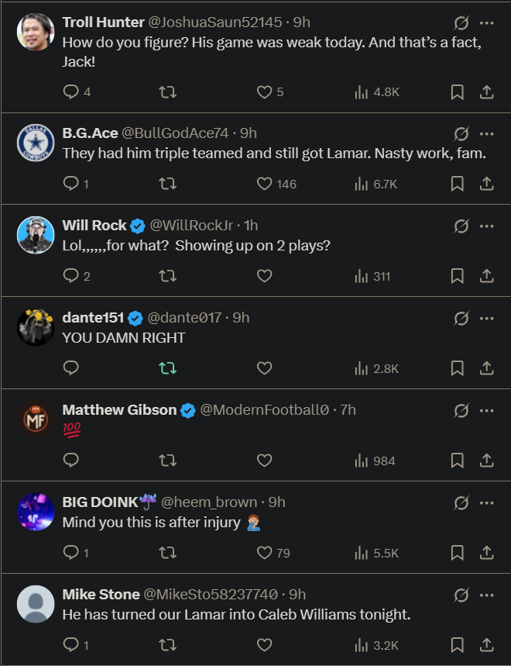The height and width of the screenshot is (666, 511).
Task: Reply to dante151's YOU DAMN RIGHT tweet
Action: pos(71,369)
